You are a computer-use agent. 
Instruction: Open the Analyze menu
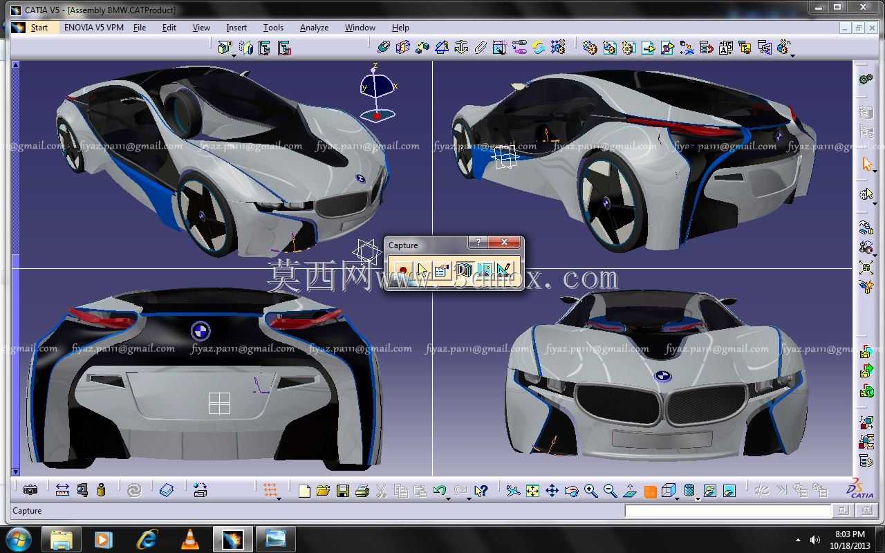(x=314, y=28)
